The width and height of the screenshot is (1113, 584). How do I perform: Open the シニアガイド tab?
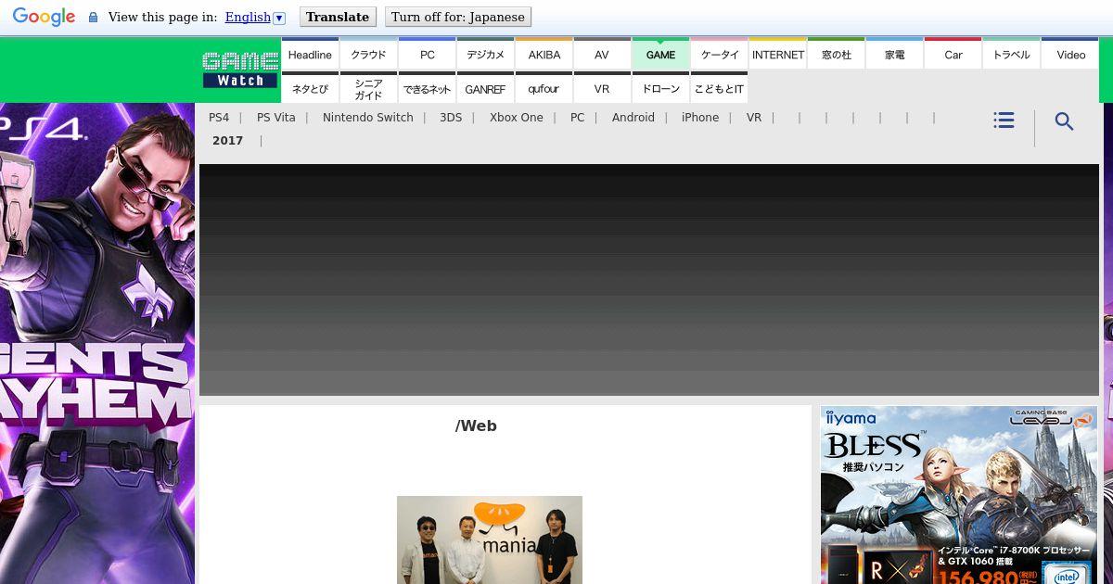368,87
